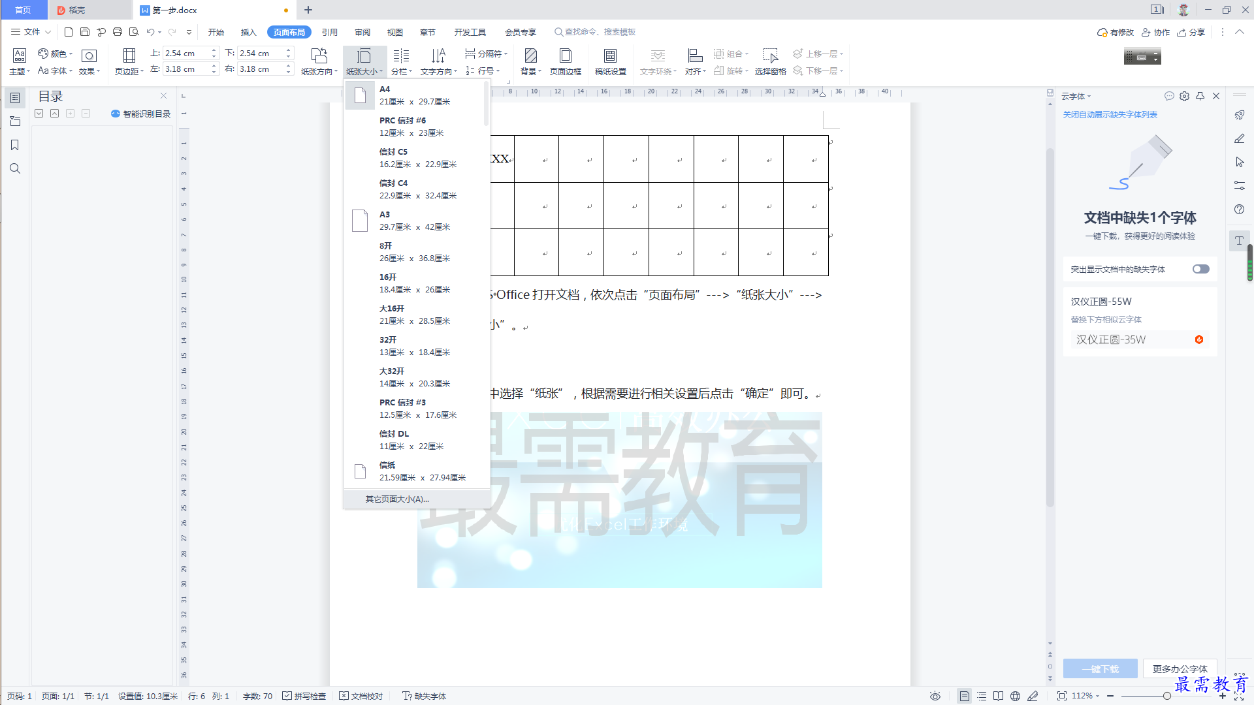
Task: Click the search magnifier icon in left sidebar
Action: pyautogui.click(x=15, y=168)
